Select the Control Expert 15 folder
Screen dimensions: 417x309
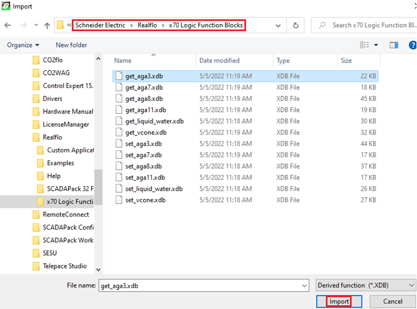click(x=63, y=86)
